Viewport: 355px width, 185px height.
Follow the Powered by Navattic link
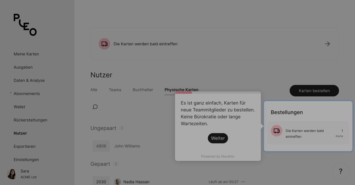coord(218,156)
